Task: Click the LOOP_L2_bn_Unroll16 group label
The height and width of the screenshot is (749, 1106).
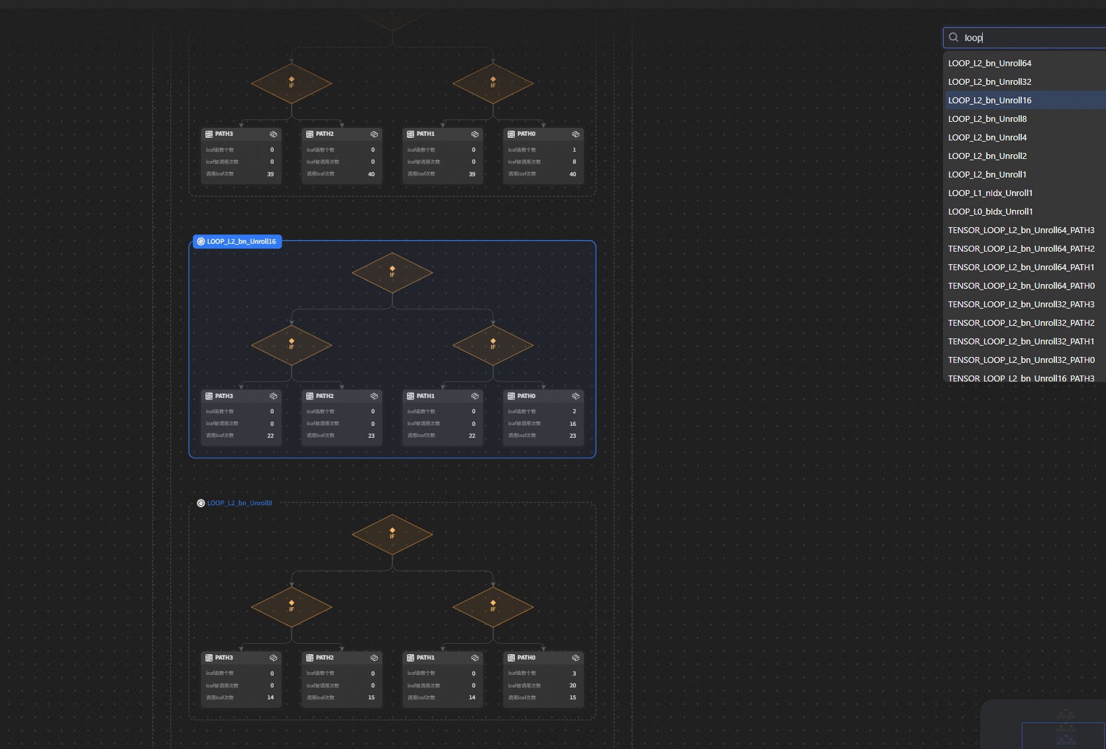Action: click(x=241, y=242)
